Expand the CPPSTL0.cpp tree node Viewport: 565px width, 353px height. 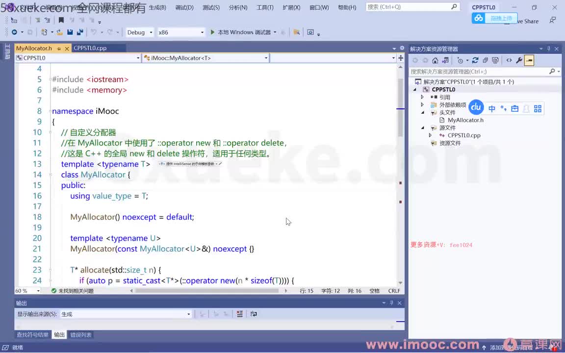click(x=430, y=135)
